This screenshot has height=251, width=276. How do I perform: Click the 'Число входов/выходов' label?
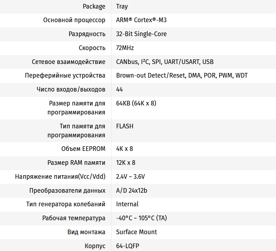71,89
